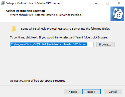Proceed with the Next > button

pos(91,92)
